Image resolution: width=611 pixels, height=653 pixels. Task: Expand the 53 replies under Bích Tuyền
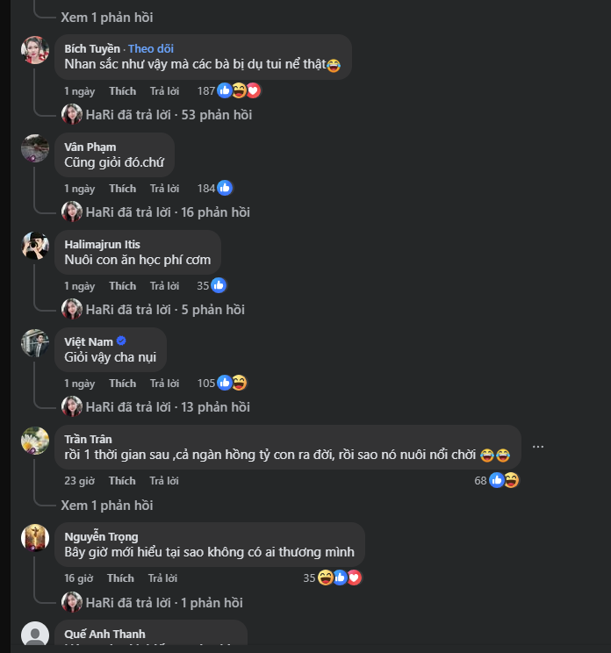point(168,114)
